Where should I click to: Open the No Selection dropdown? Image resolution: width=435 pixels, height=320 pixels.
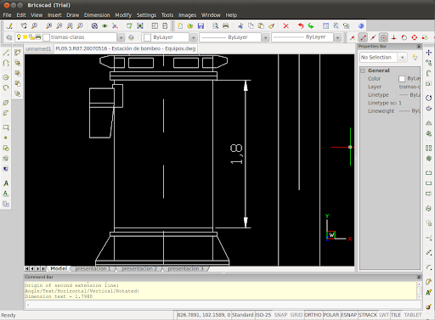pos(402,58)
